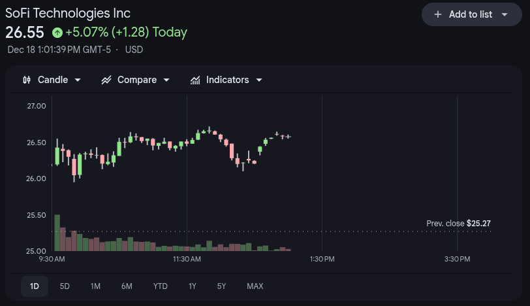View the 5Y time range
The height and width of the screenshot is (306, 530).
click(221, 286)
